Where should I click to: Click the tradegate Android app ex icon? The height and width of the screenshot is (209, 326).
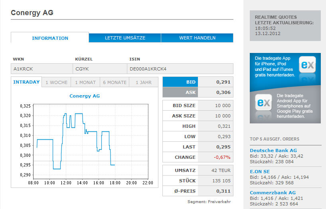click(x=263, y=102)
